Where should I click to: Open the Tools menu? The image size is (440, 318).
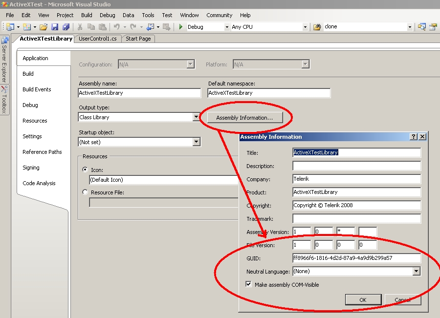[x=148, y=15]
